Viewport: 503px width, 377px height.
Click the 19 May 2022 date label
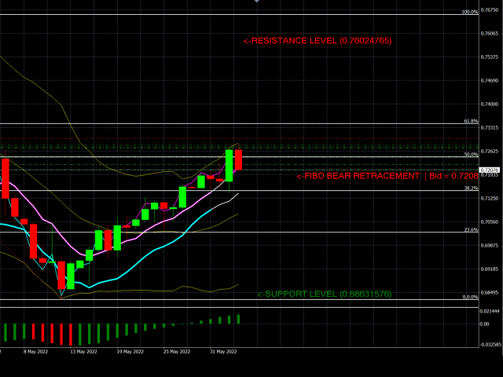point(130,352)
